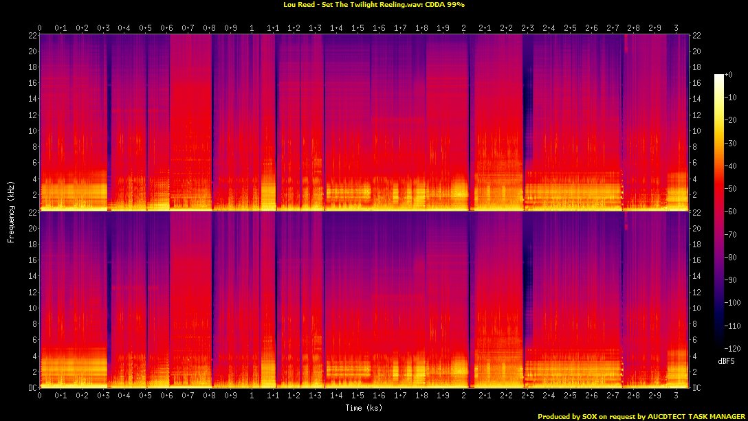Select the -100 value on dBFS scale
Viewport: 748px width, 421px height.
(732, 303)
